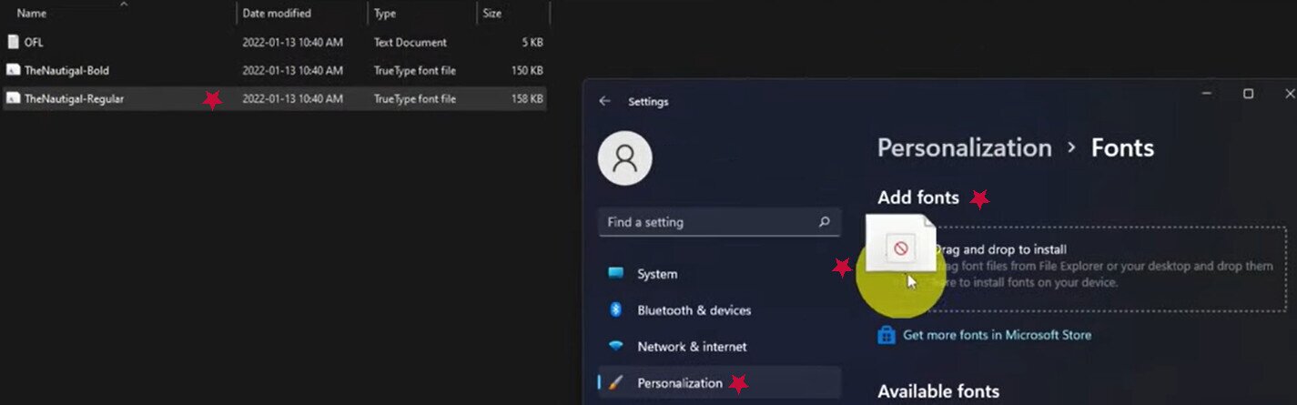Click the System monitor icon

pyautogui.click(x=616, y=273)
